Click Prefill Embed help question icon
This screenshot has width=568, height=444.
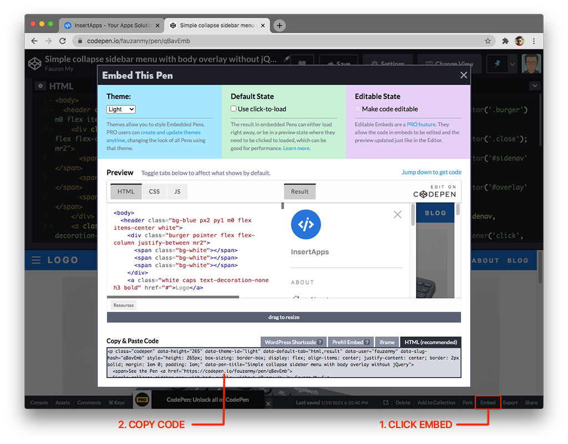pyautogui.click(x=367, y=342)
